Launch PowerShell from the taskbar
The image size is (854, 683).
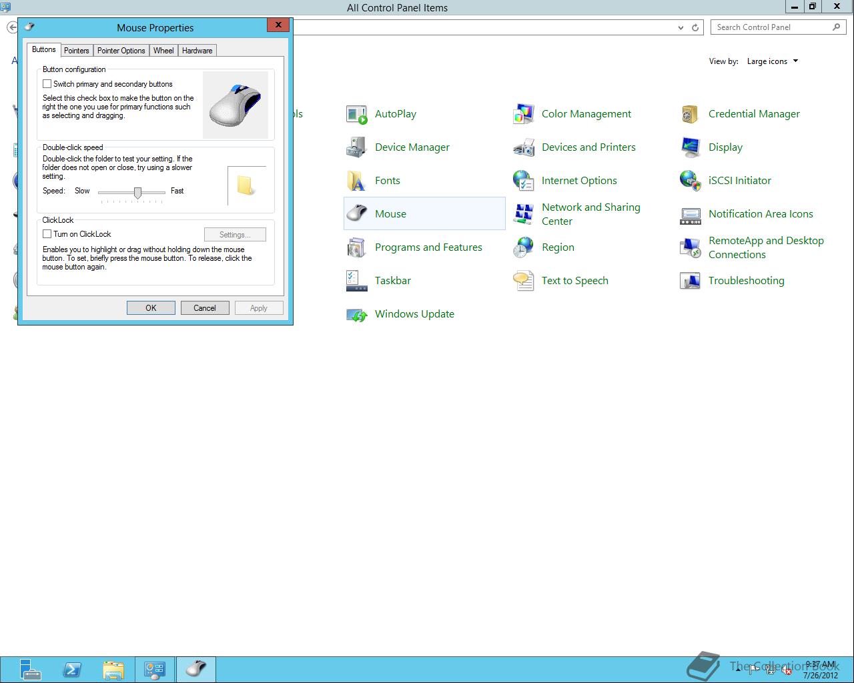click(x=72, y=670)
